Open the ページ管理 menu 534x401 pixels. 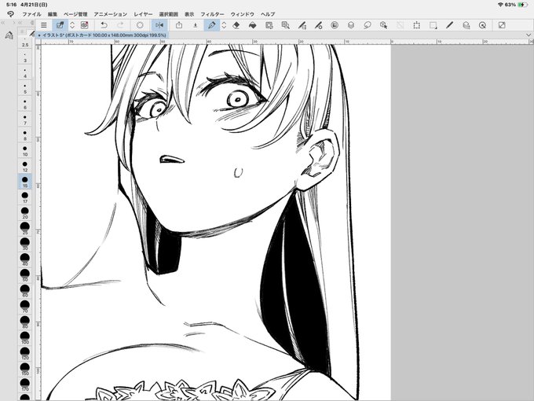click(75, 14)
